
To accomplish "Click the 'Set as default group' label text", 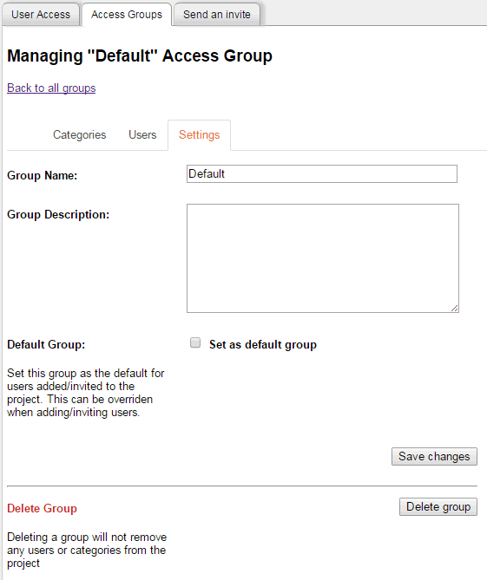I will 263,344.
